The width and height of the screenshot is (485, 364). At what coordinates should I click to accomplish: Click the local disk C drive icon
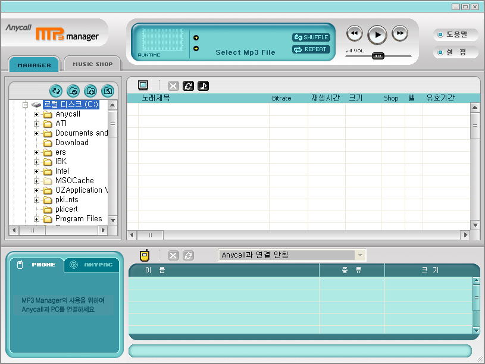[36, 105]
